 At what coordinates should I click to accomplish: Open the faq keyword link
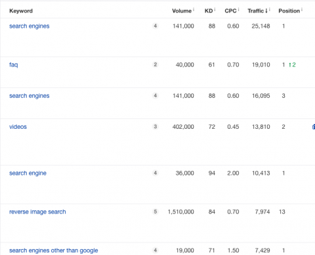14,65
